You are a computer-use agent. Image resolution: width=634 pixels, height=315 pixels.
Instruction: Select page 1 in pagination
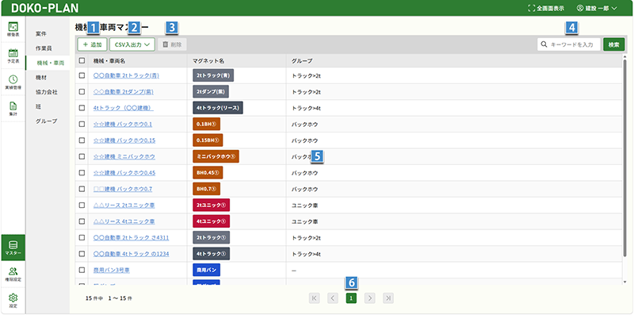(351, 298)
